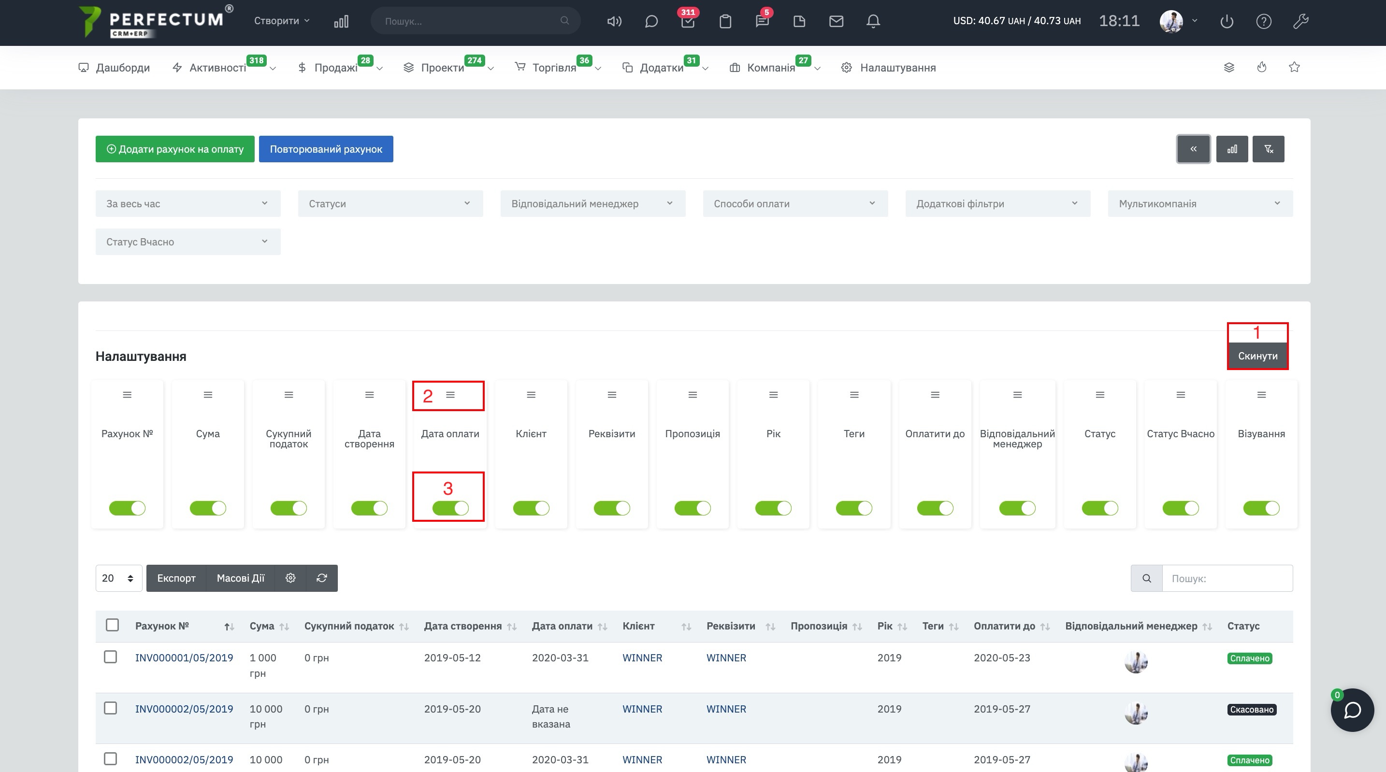Expand the Статуси filter dropdown
Viewport: 1386px width, 772px height.
tap(390, 203)
